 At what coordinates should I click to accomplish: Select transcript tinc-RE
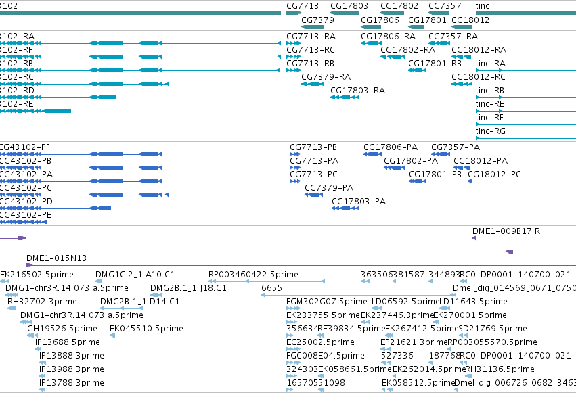pos(489,104)
